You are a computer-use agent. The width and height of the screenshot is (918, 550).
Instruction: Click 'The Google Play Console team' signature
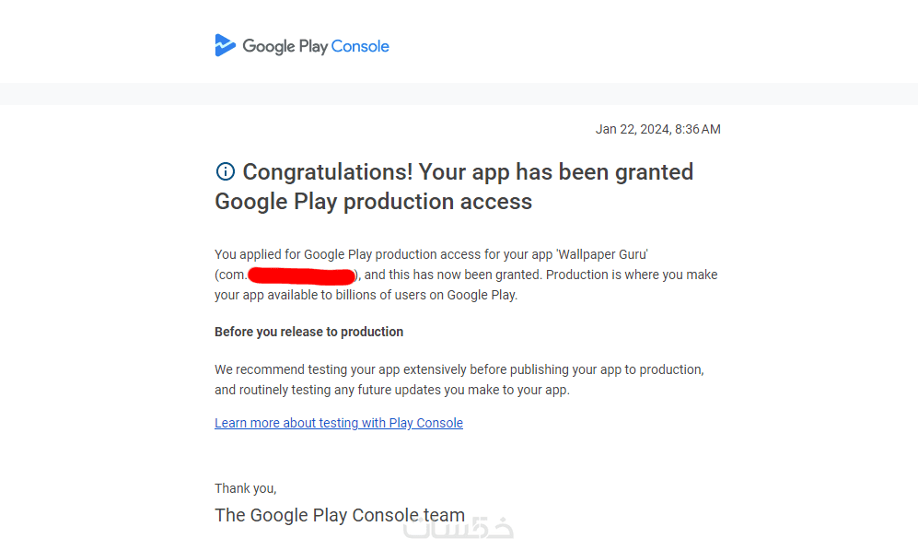(339, 515)
